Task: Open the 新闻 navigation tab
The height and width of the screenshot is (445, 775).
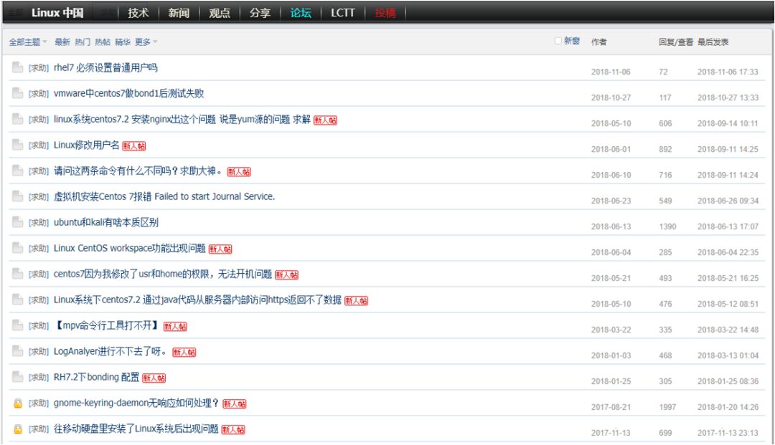Action: tap(179, 13)
